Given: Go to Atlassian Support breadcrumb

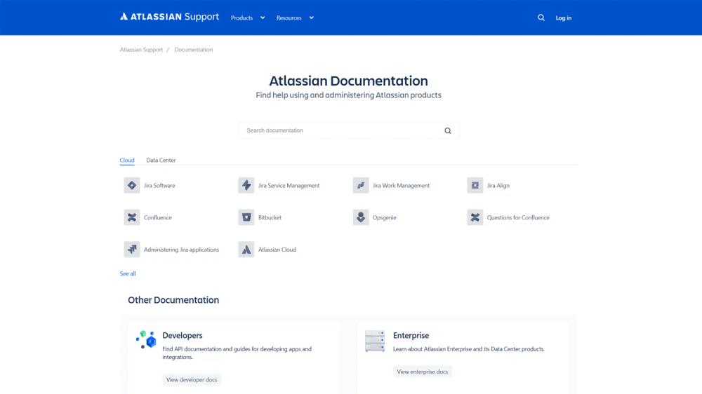Looking at the screenshot, I should tap(141, 50).
